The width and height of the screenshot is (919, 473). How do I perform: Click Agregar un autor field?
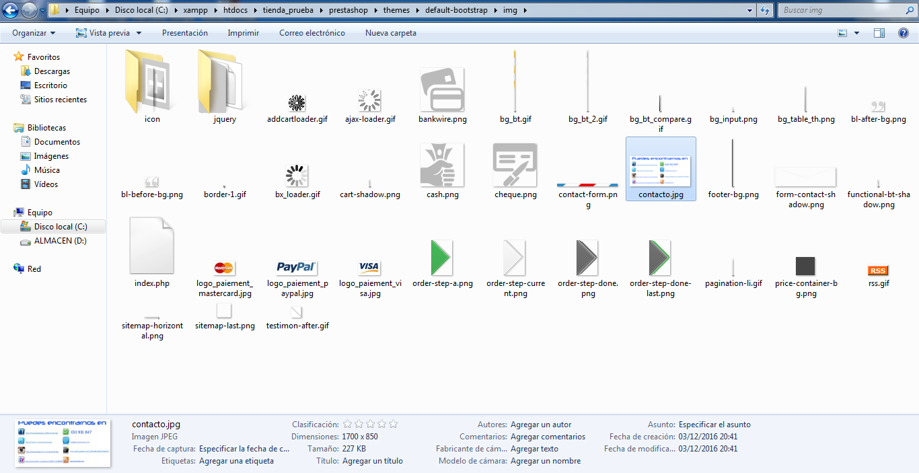541,425
